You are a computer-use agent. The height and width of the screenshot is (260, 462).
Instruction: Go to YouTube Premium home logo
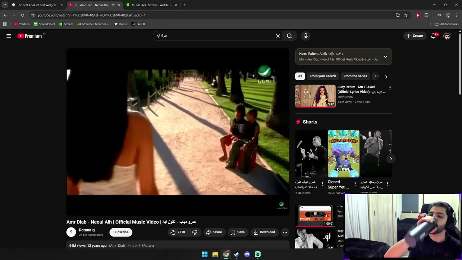(30, 36)
